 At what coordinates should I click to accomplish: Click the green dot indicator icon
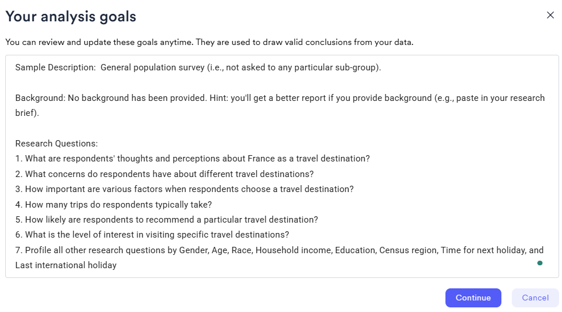539,263
